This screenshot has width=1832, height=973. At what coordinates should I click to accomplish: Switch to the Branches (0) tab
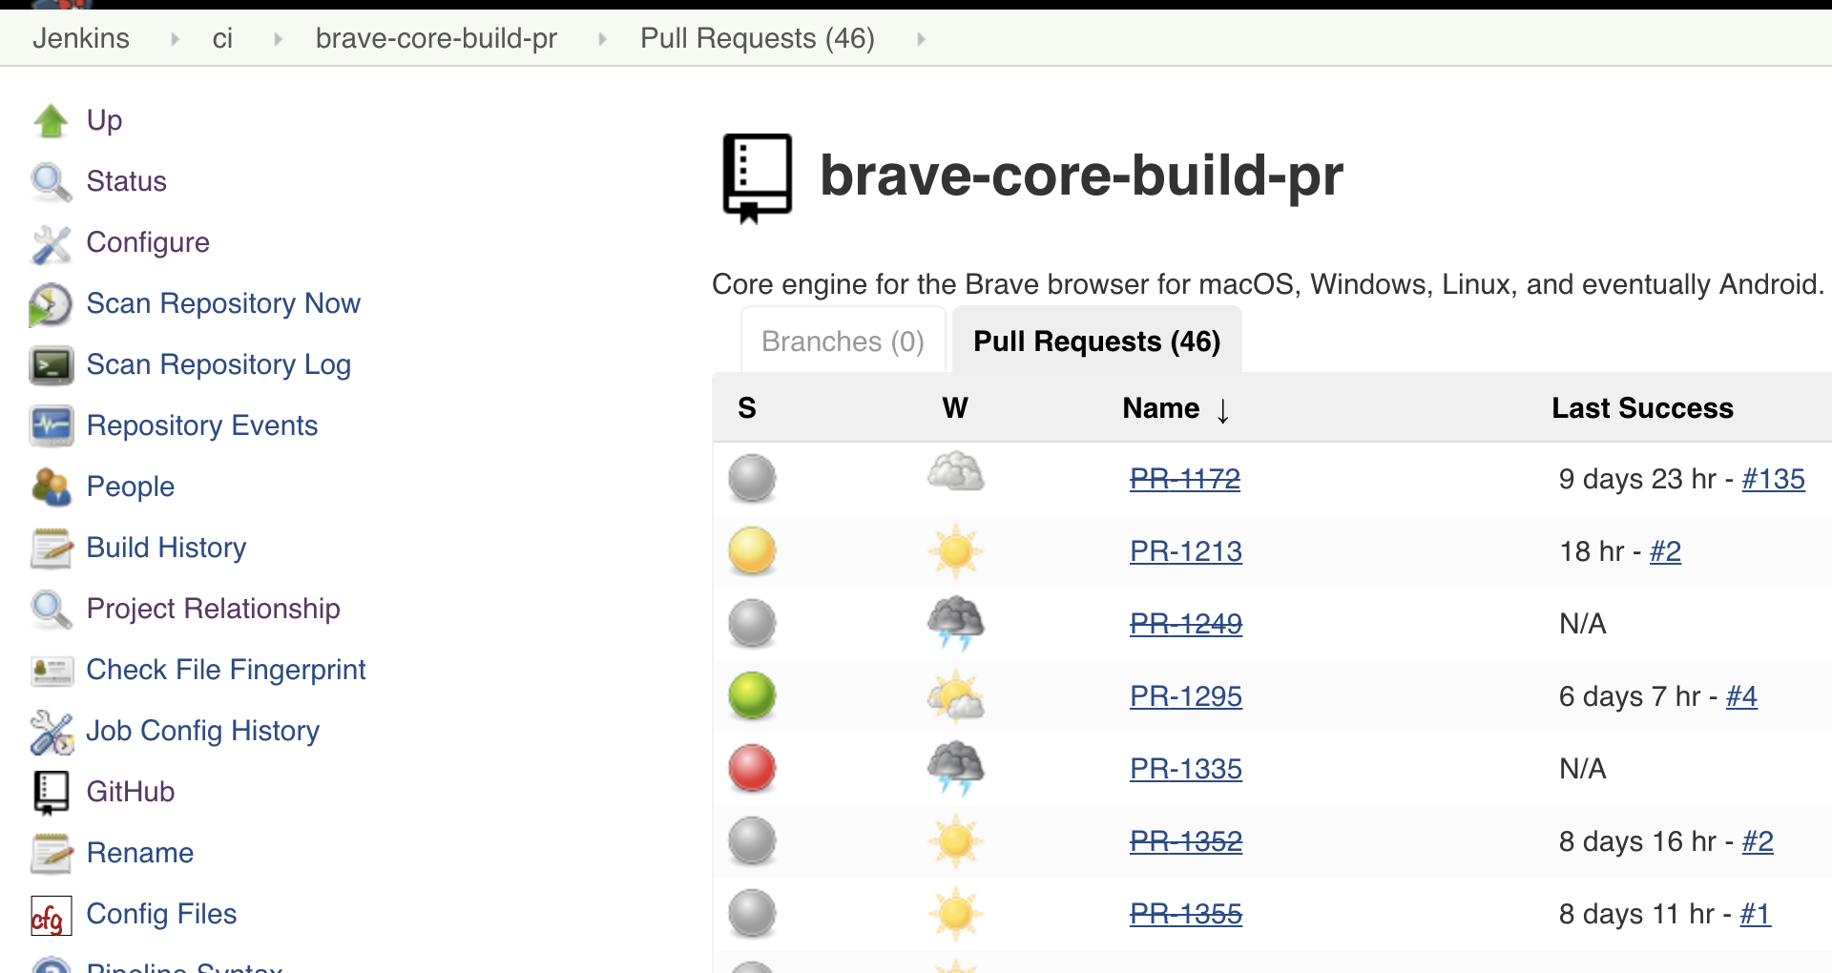point(842,341)
